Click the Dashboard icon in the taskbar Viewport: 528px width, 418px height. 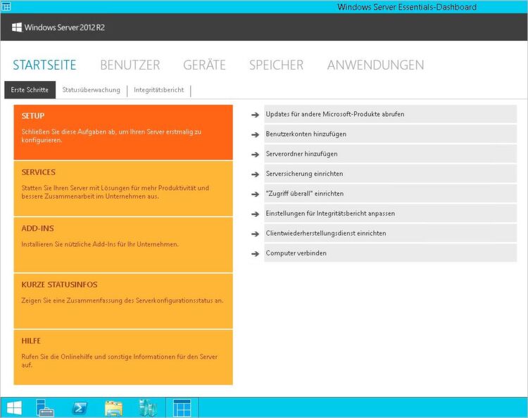click(x=182, y=408)
